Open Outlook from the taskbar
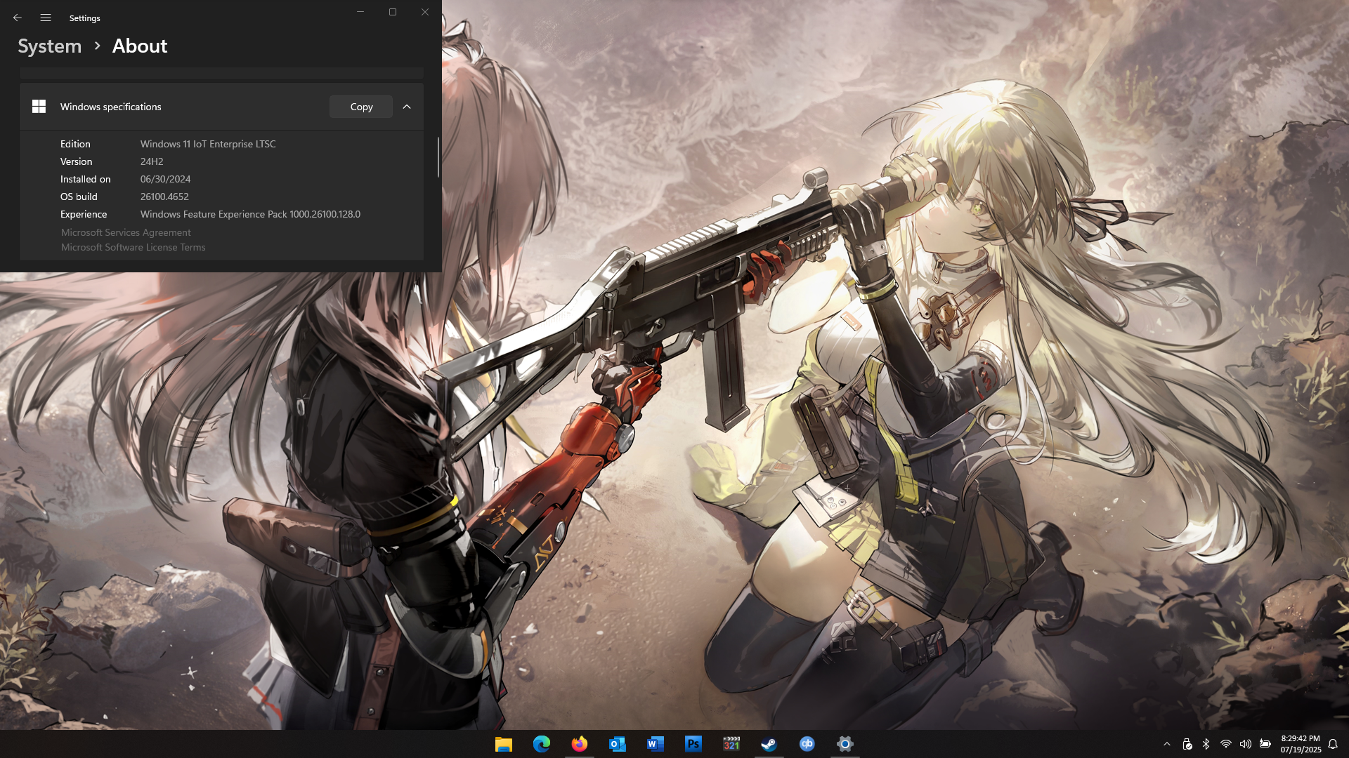Image resolution: width=1349 pixels, height=758 pixels. (618, 744)
